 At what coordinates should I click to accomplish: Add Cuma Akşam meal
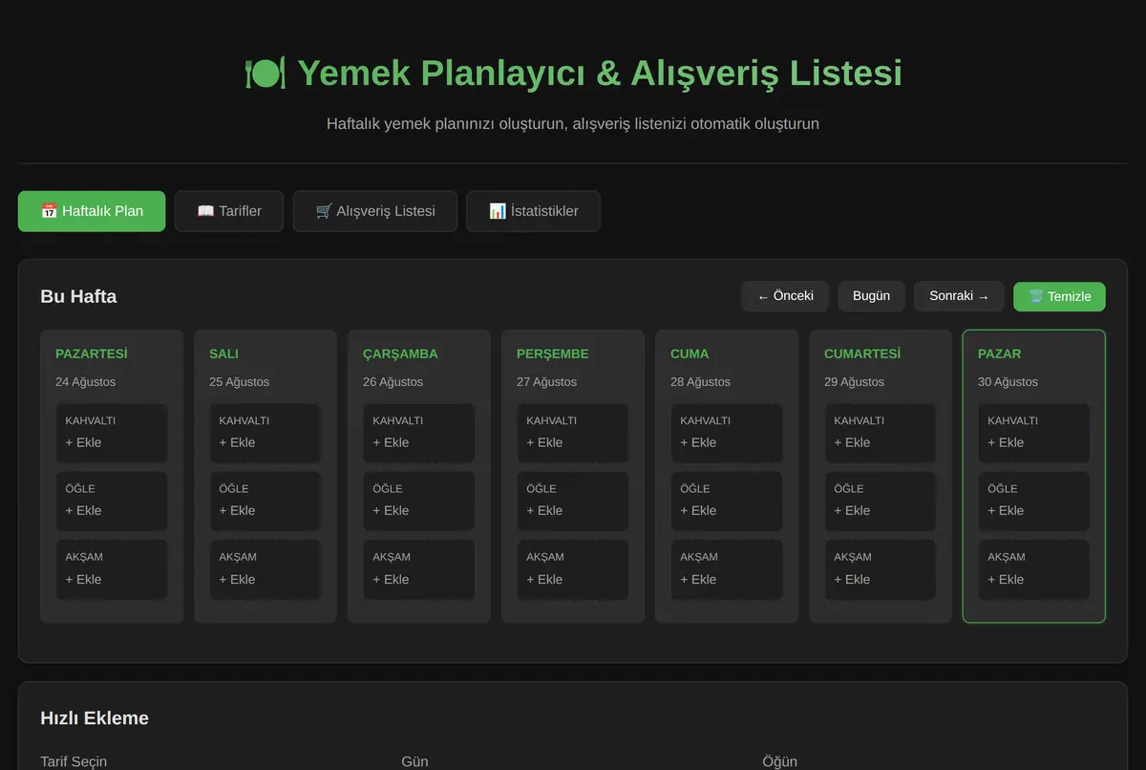point(727,569)
